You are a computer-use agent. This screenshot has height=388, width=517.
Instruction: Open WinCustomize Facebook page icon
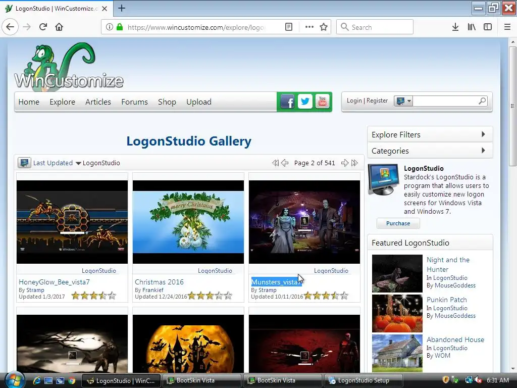(287, 102)
